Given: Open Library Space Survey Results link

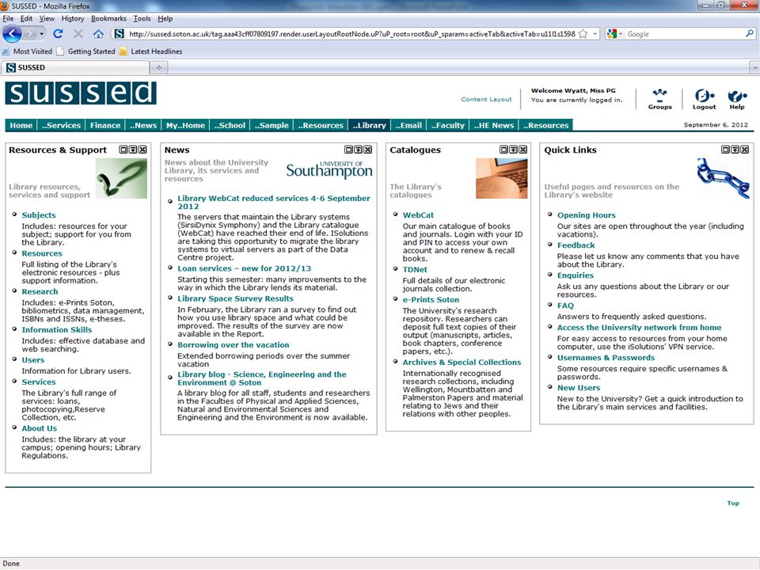Looking at the screenshot, I should pos(235,298).
